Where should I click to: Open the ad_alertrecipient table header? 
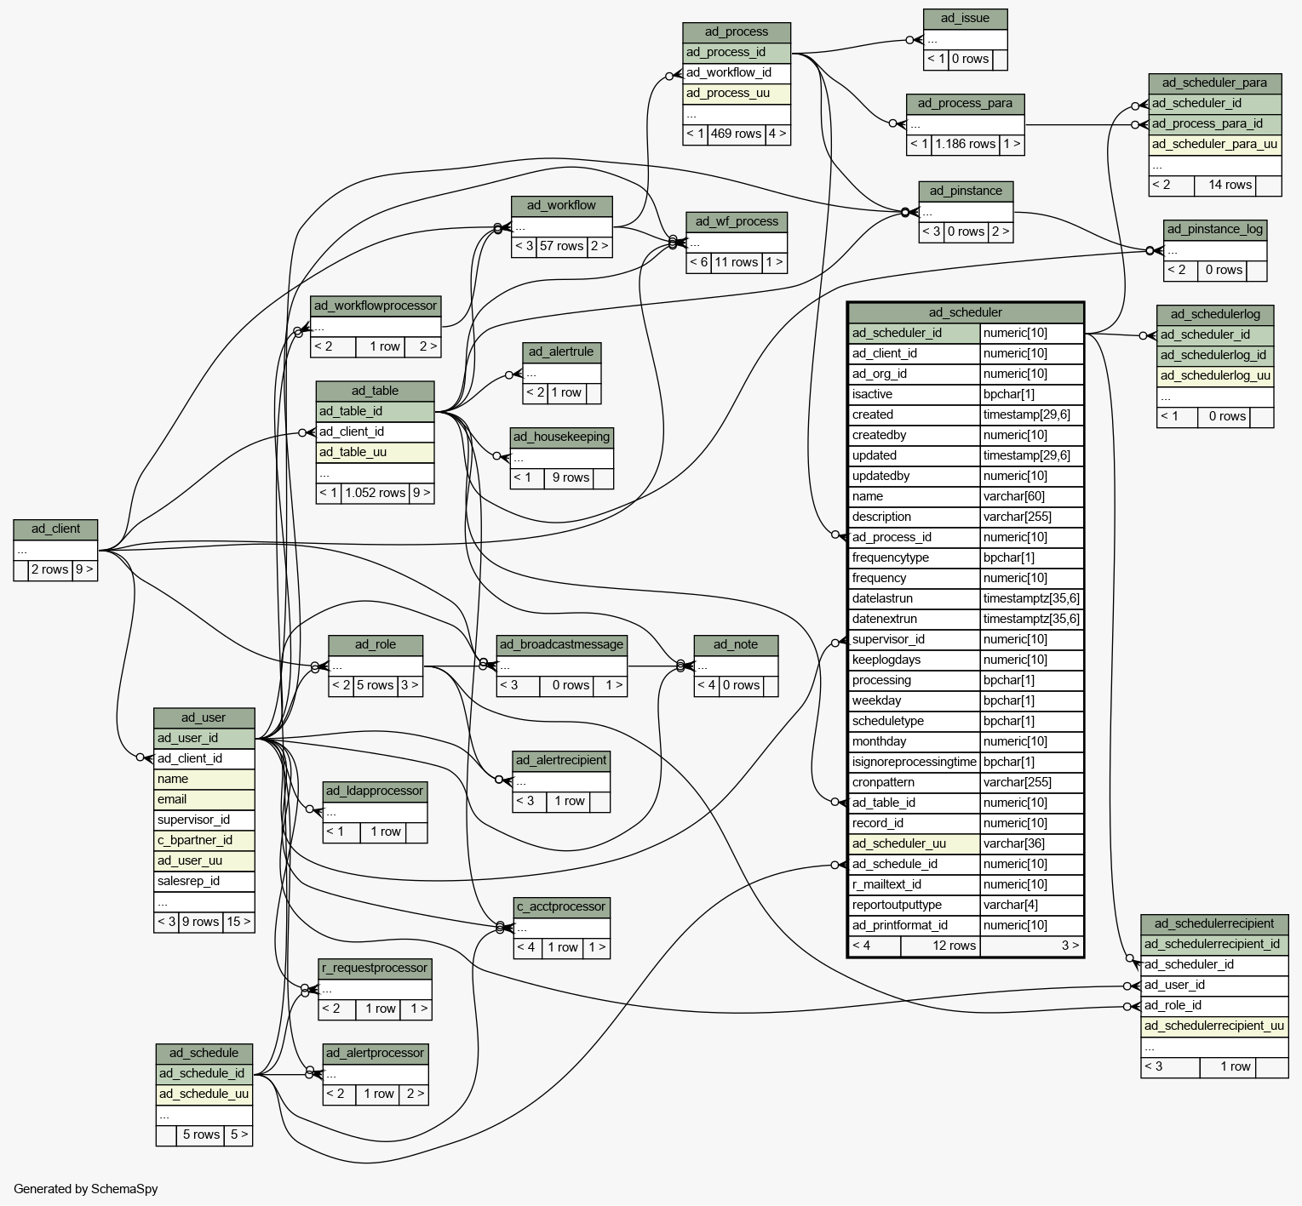[x=561, y=761]
